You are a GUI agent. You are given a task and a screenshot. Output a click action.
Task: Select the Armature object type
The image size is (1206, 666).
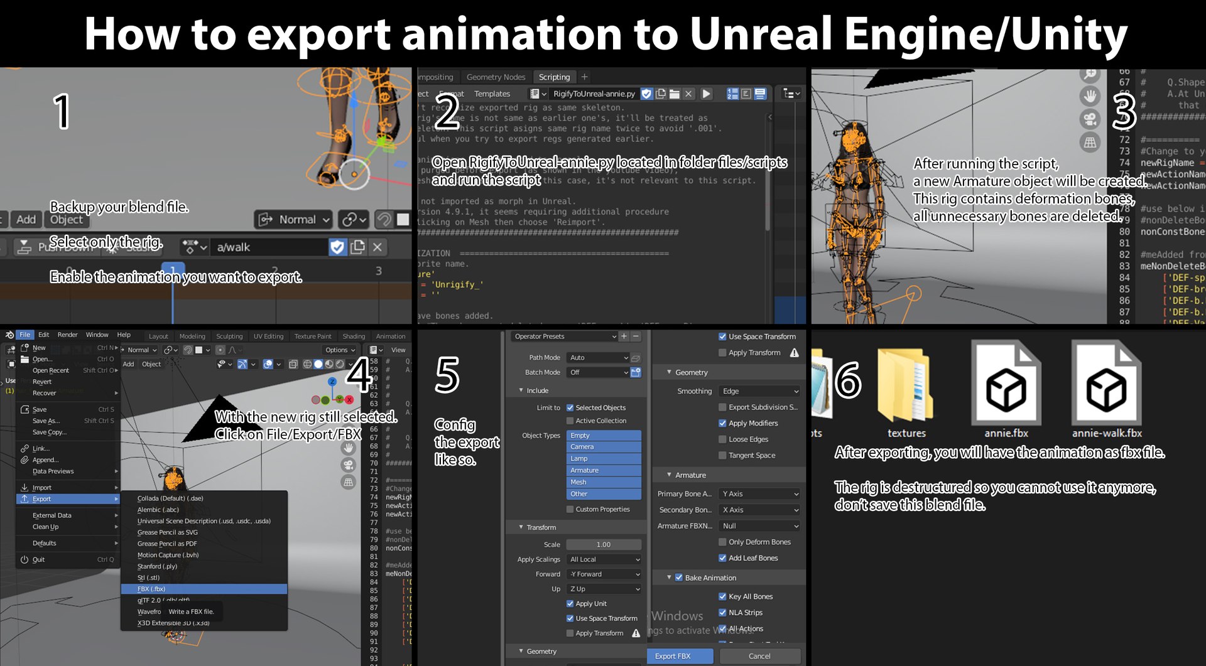tap(604, 470)
